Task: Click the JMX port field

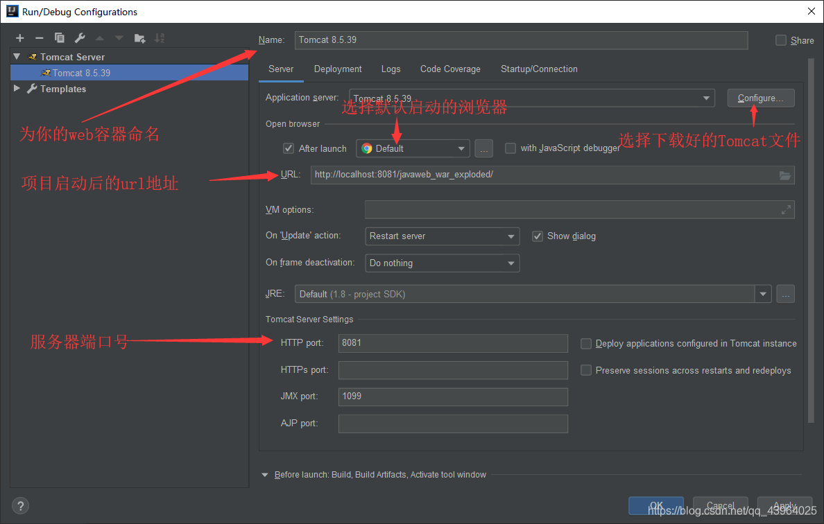Action: coord(453,397)
